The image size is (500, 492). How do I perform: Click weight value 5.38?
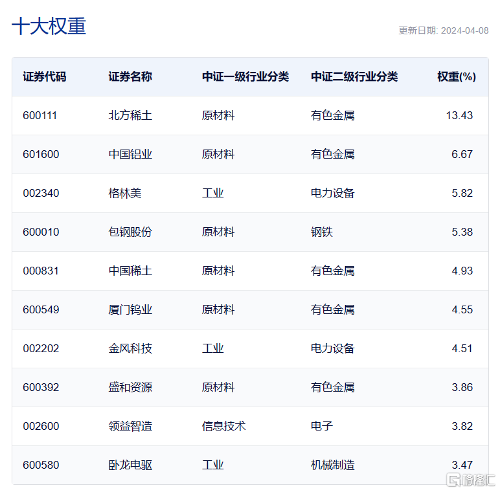click(462, 232)
